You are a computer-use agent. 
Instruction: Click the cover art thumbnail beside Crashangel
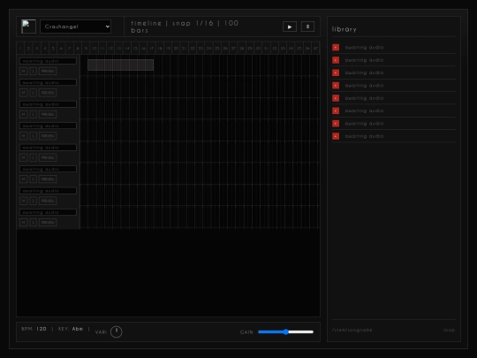28,27
